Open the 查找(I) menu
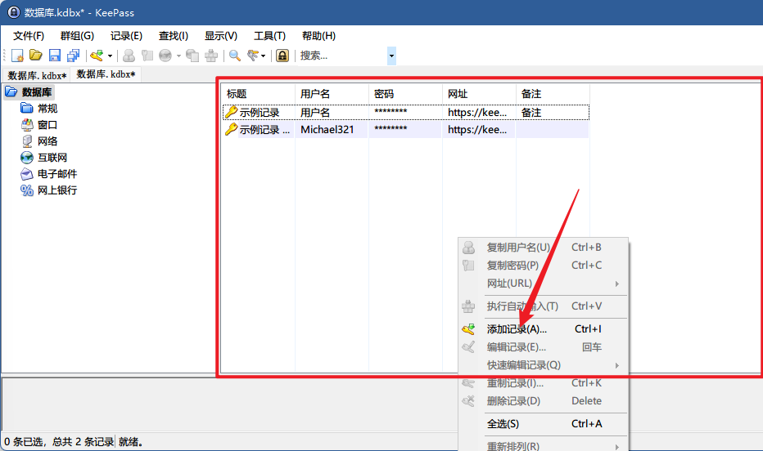Image resolution: width=763 pixels, height=451 pixels. click(x=174, y=36)
